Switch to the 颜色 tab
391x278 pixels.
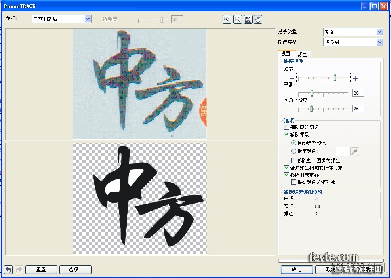[x=303, y=54]
